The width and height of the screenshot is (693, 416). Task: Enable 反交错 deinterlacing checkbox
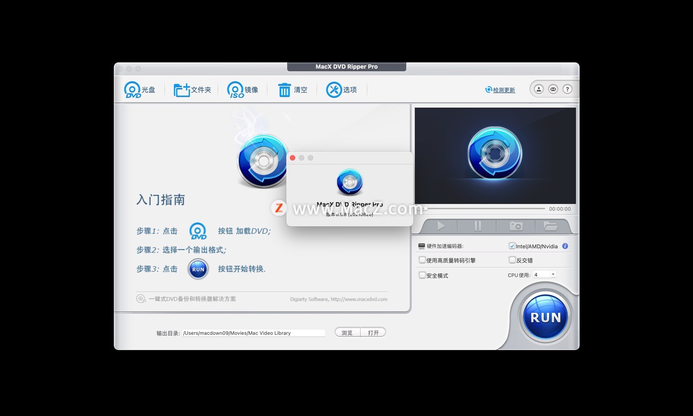click(x=512, y=260)
